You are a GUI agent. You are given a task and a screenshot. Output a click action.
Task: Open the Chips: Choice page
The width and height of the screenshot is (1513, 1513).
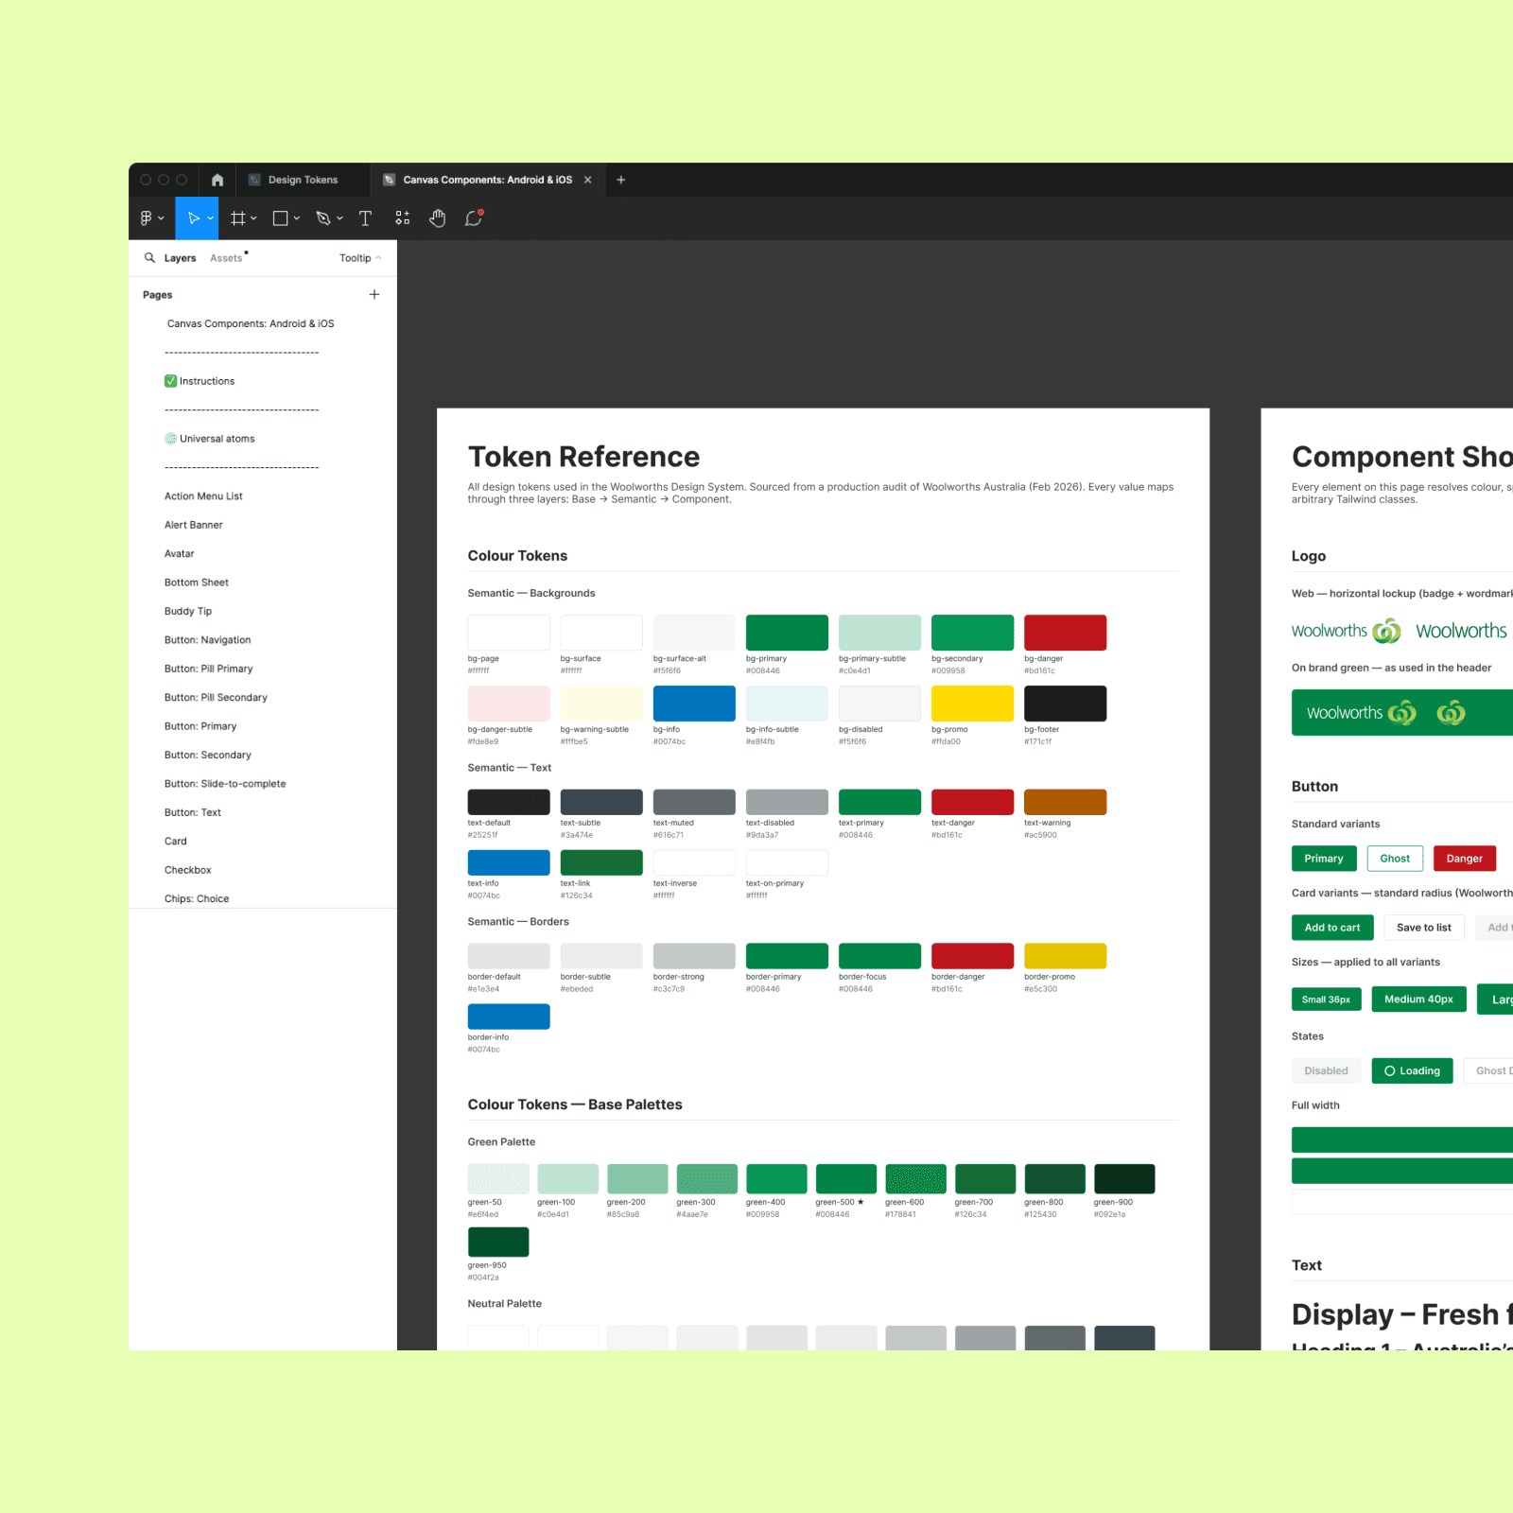(x=197, y=898)
